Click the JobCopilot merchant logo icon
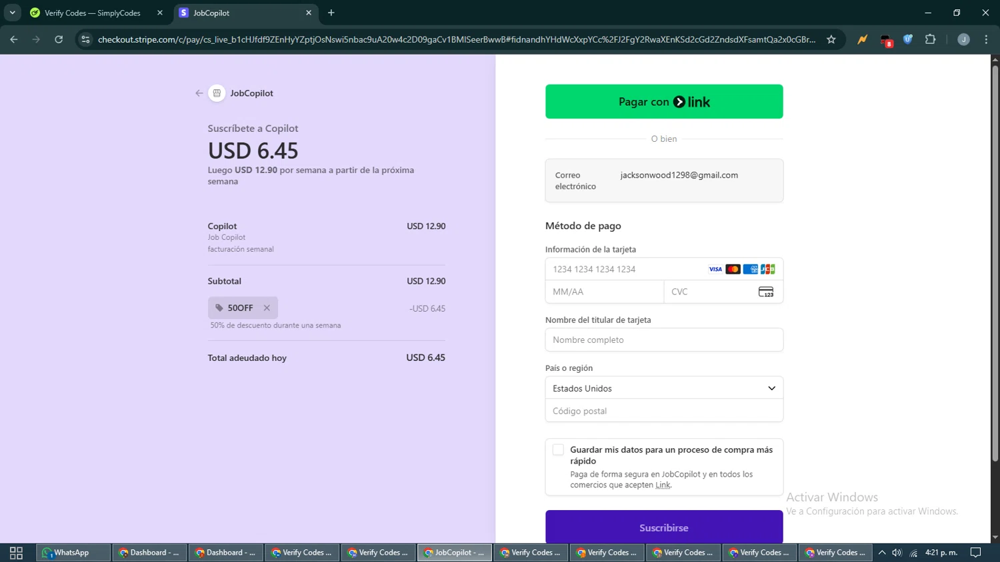Screen dimensions: 1000x562 [x=217, y=93]
